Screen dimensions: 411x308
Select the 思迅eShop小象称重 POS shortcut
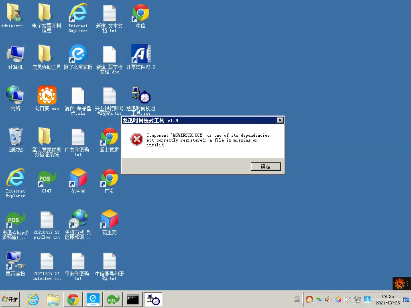point(15,225)
